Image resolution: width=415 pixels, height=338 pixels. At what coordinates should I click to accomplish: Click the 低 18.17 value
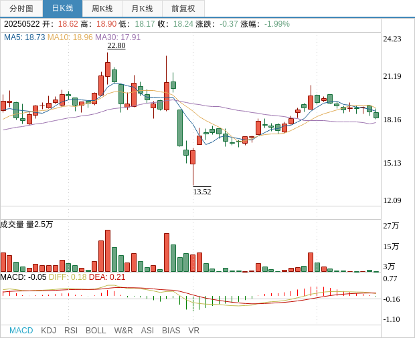click(137, 24)
